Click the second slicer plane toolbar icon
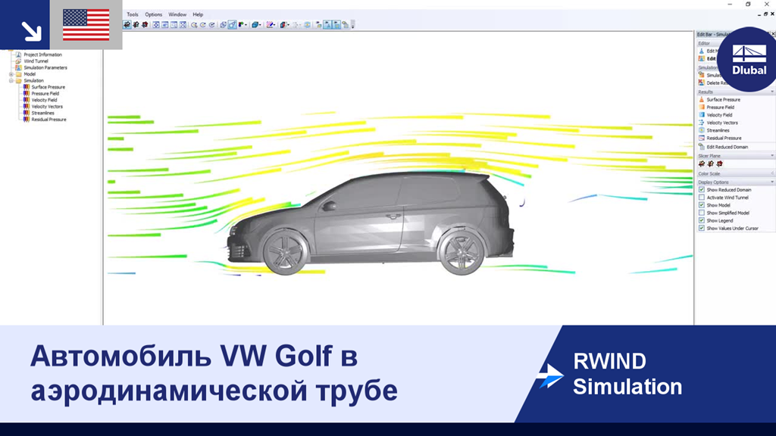The image size is (776, 436). click(136, 25)
